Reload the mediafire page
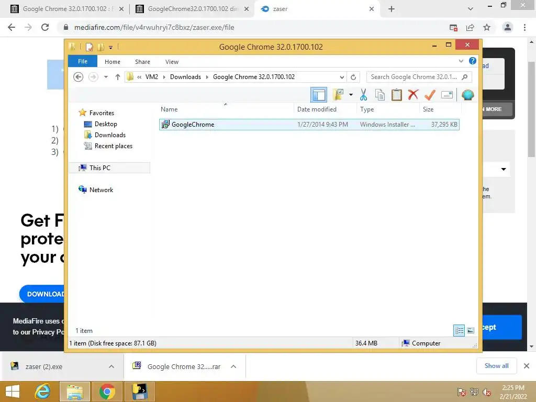The width and height of the screenshot is (536, 402). (x=45, y=27)
